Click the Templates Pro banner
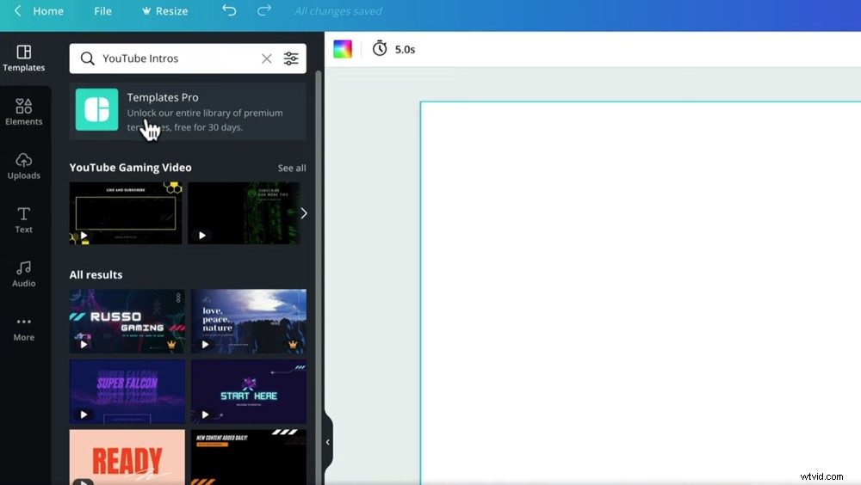Screen dimensions: 861x485 188,112
